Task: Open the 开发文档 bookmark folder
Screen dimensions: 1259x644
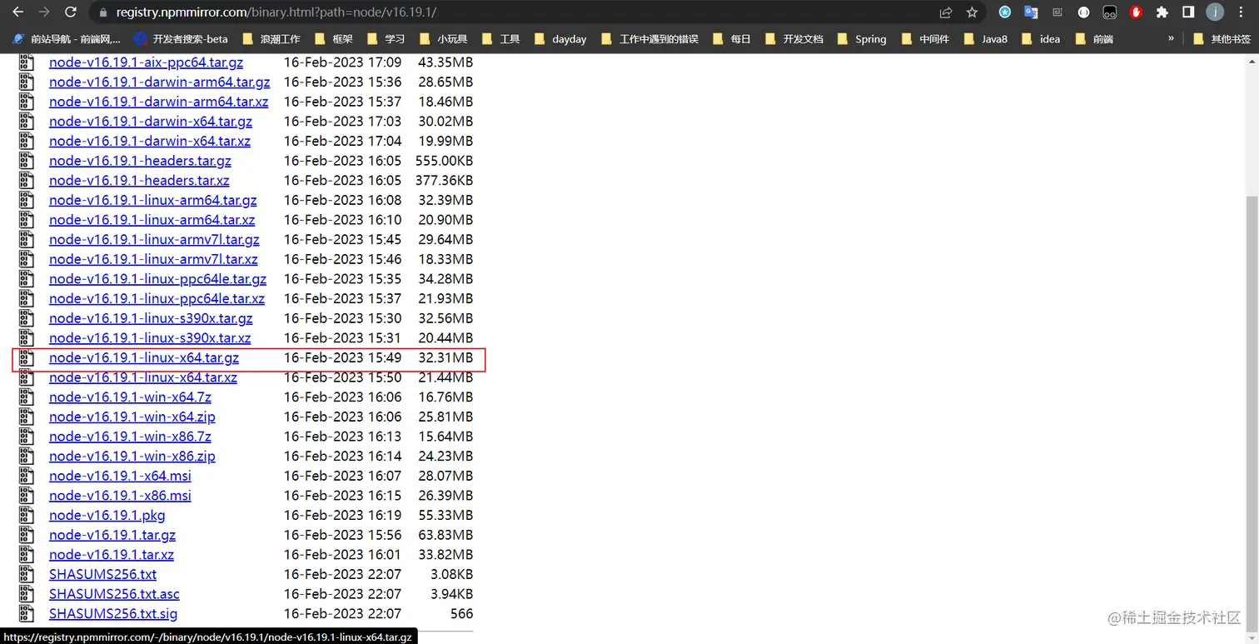Action: click(x=794, y=39)
